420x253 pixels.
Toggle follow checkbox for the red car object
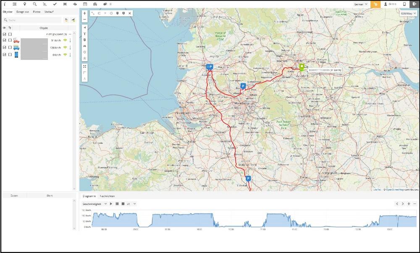coord(10,41)
